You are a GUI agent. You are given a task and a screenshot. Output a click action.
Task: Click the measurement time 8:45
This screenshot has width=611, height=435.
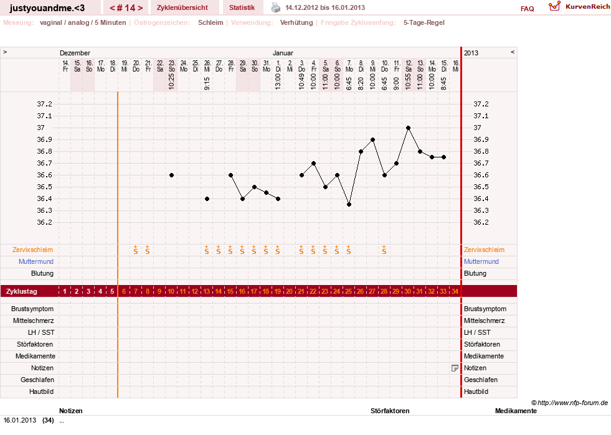click(443, 83)
